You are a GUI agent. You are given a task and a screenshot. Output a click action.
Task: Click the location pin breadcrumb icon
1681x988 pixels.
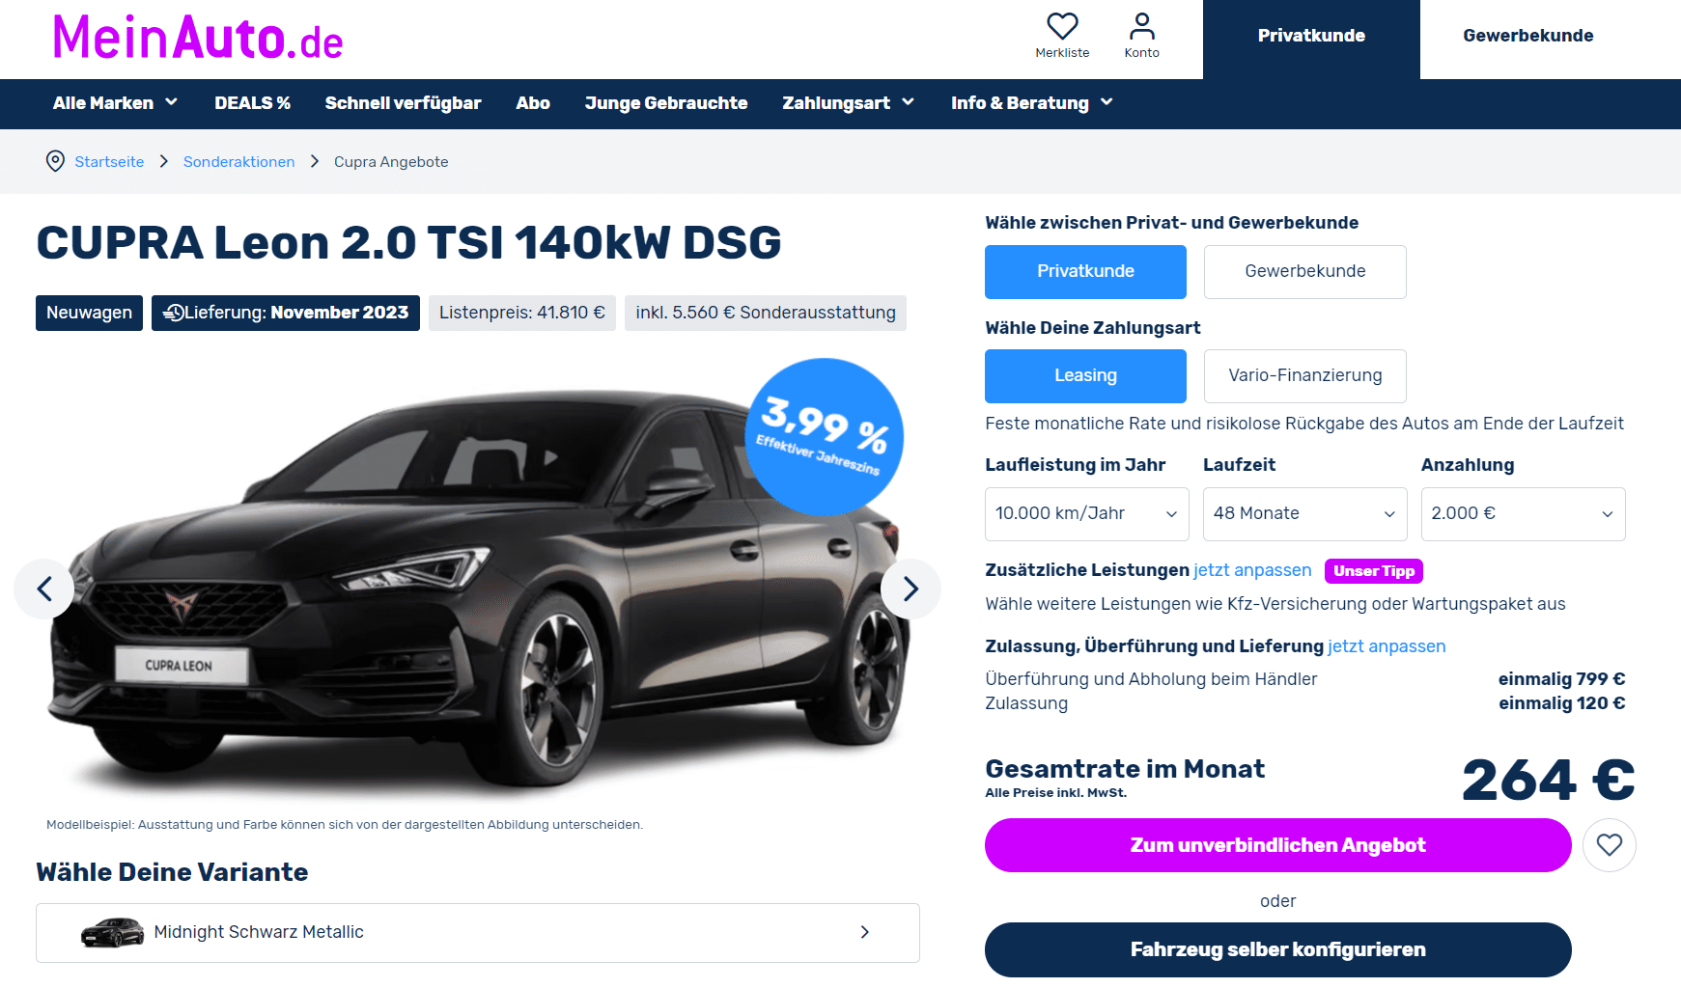point(56,161)
